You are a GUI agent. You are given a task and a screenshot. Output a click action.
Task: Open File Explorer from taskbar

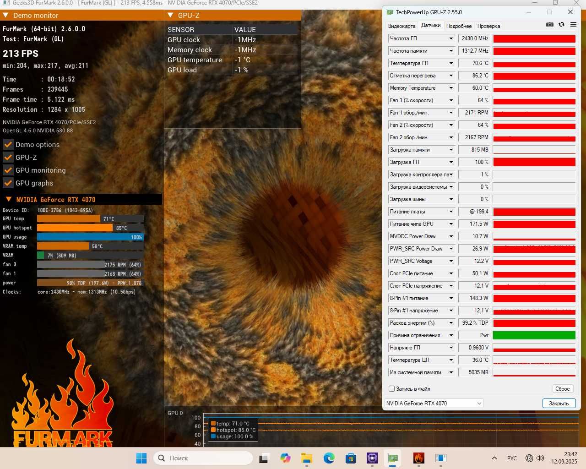[307, 458]
